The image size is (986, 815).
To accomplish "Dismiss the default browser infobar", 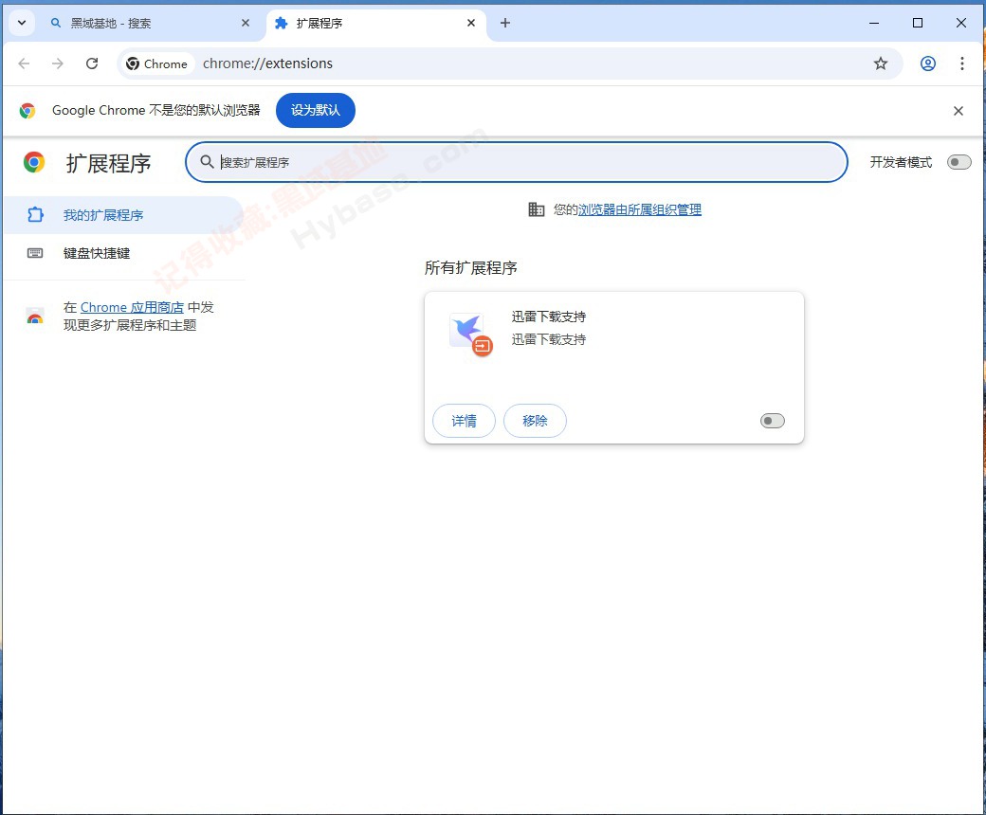I will [x=959, y=111].
